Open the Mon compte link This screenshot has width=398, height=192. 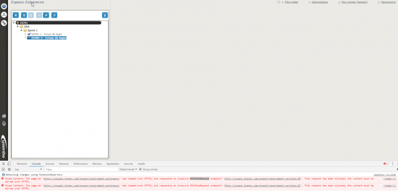[354, 2]
